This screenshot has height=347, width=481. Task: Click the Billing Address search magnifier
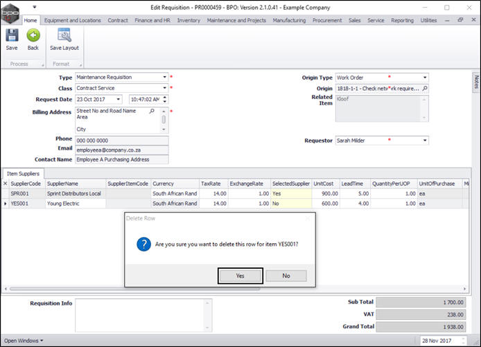click(x=152, y=111)
